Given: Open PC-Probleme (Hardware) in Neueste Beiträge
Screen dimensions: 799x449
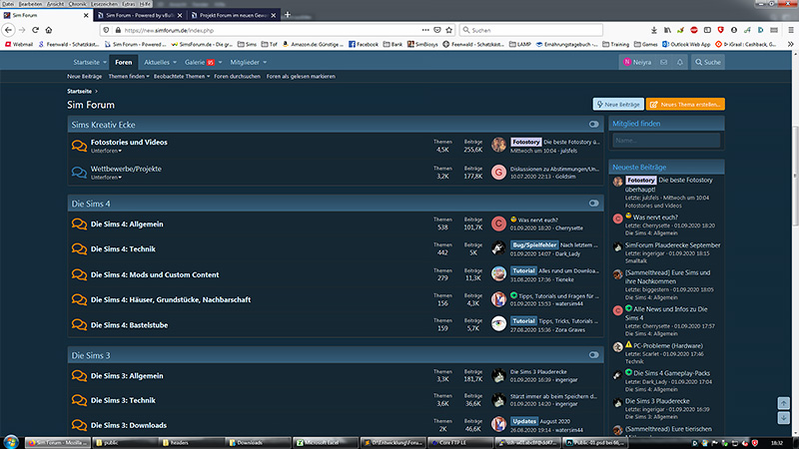Looking at the screenshot, I should pos(668,345).
